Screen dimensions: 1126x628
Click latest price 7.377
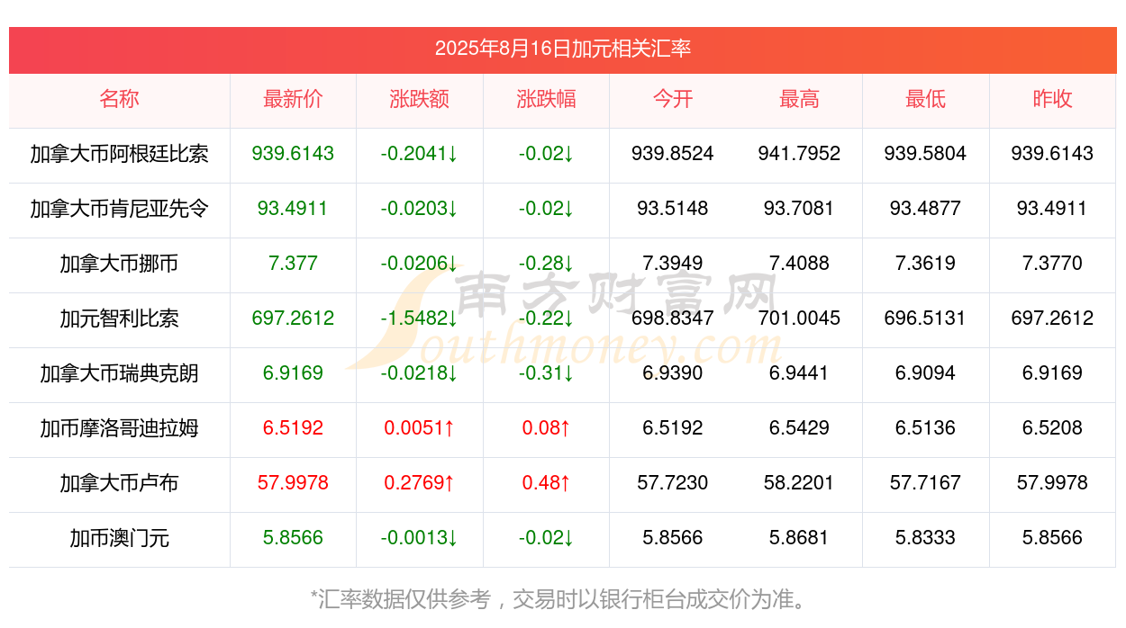293,264
